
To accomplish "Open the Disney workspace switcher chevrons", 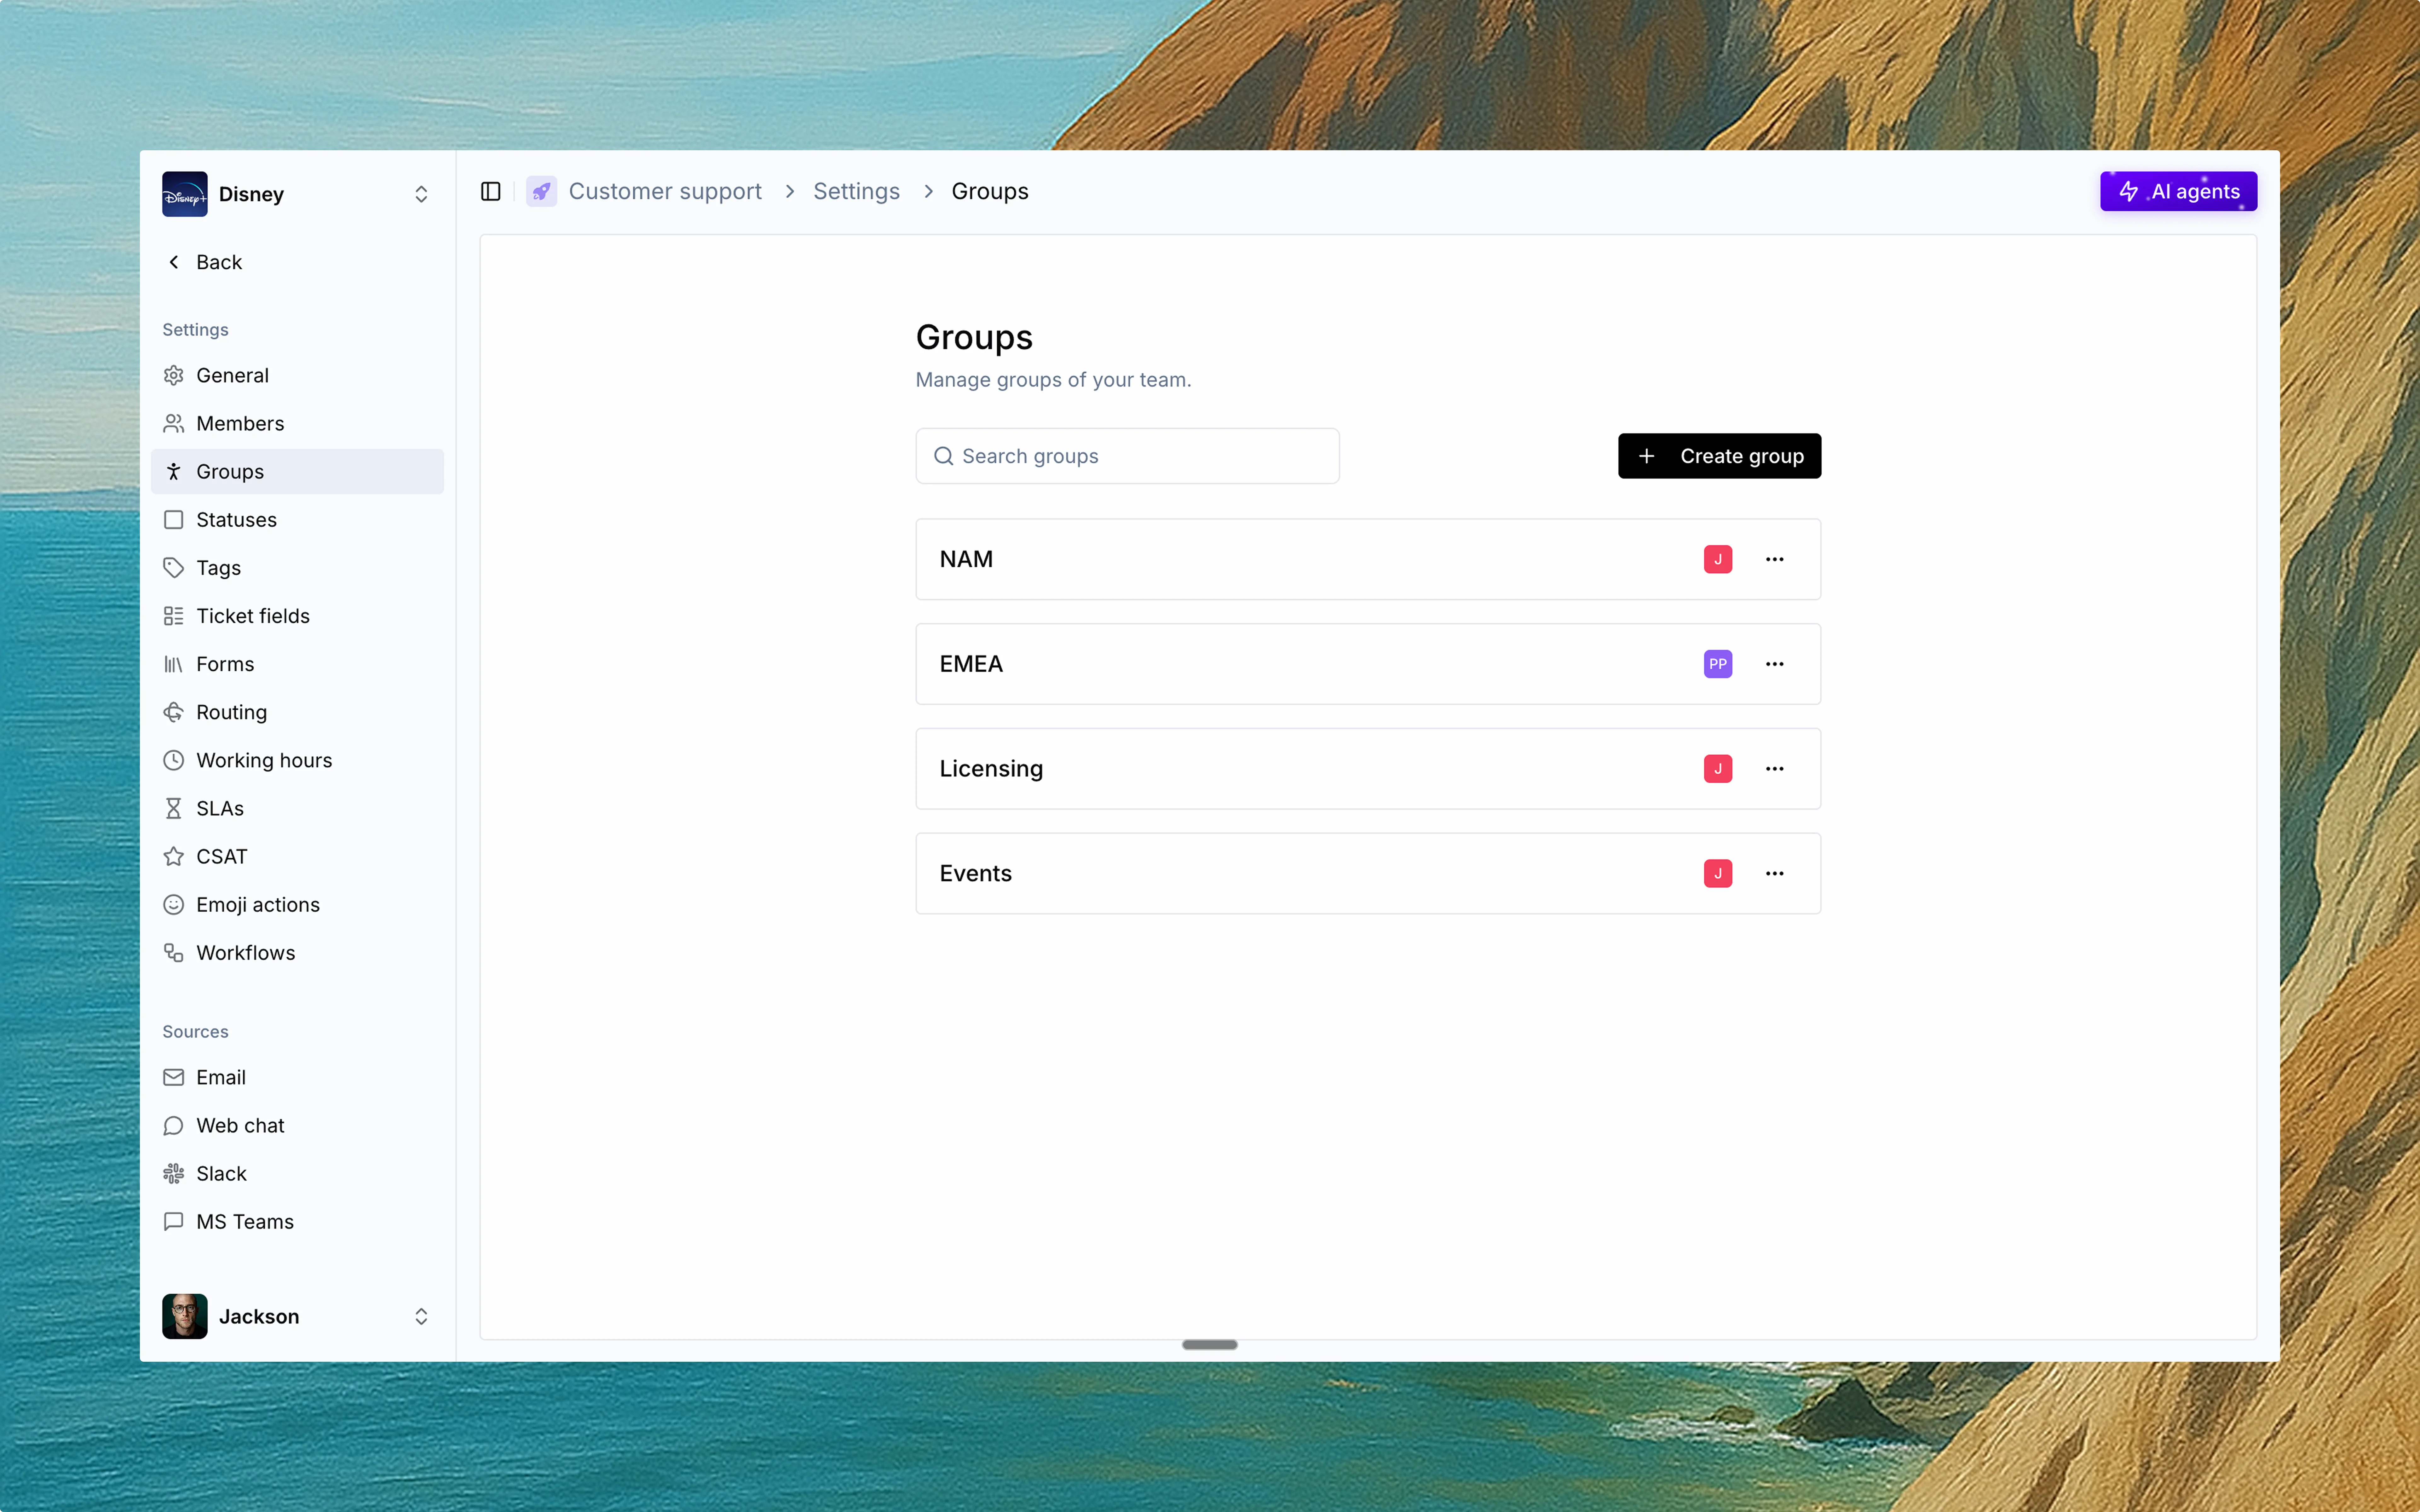I will pos(421,194).
